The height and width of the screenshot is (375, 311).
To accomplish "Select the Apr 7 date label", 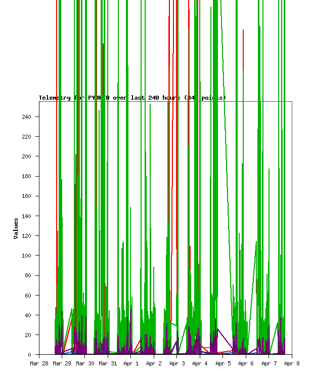I will click(x=269, y=363).
